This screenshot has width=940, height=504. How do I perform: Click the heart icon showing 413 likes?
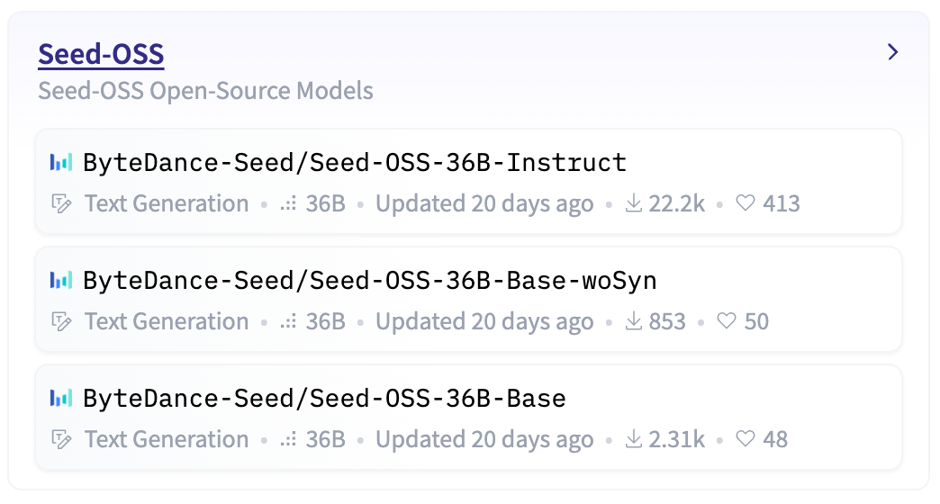746,204
